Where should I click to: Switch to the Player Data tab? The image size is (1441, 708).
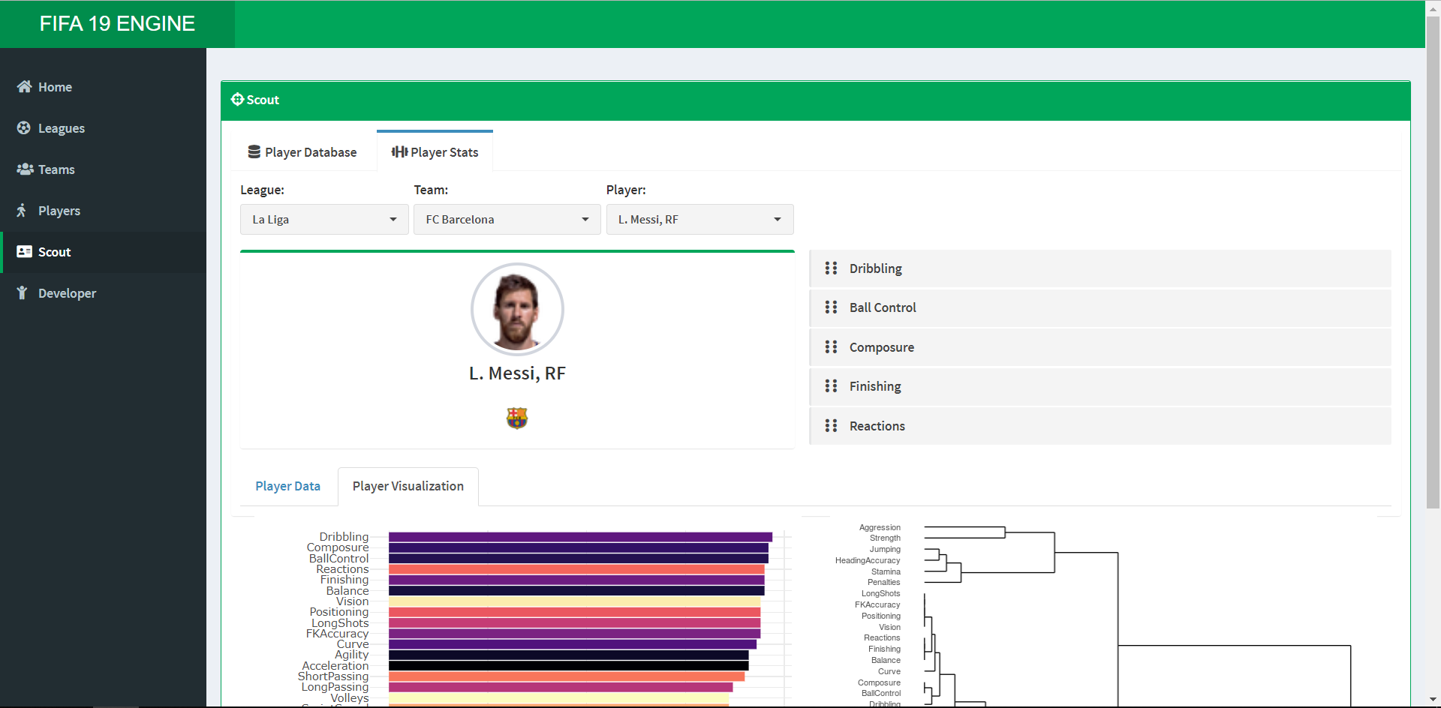tap(287, 486)
